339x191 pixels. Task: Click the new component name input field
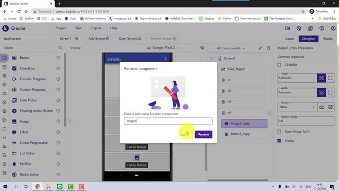[168, 121]
